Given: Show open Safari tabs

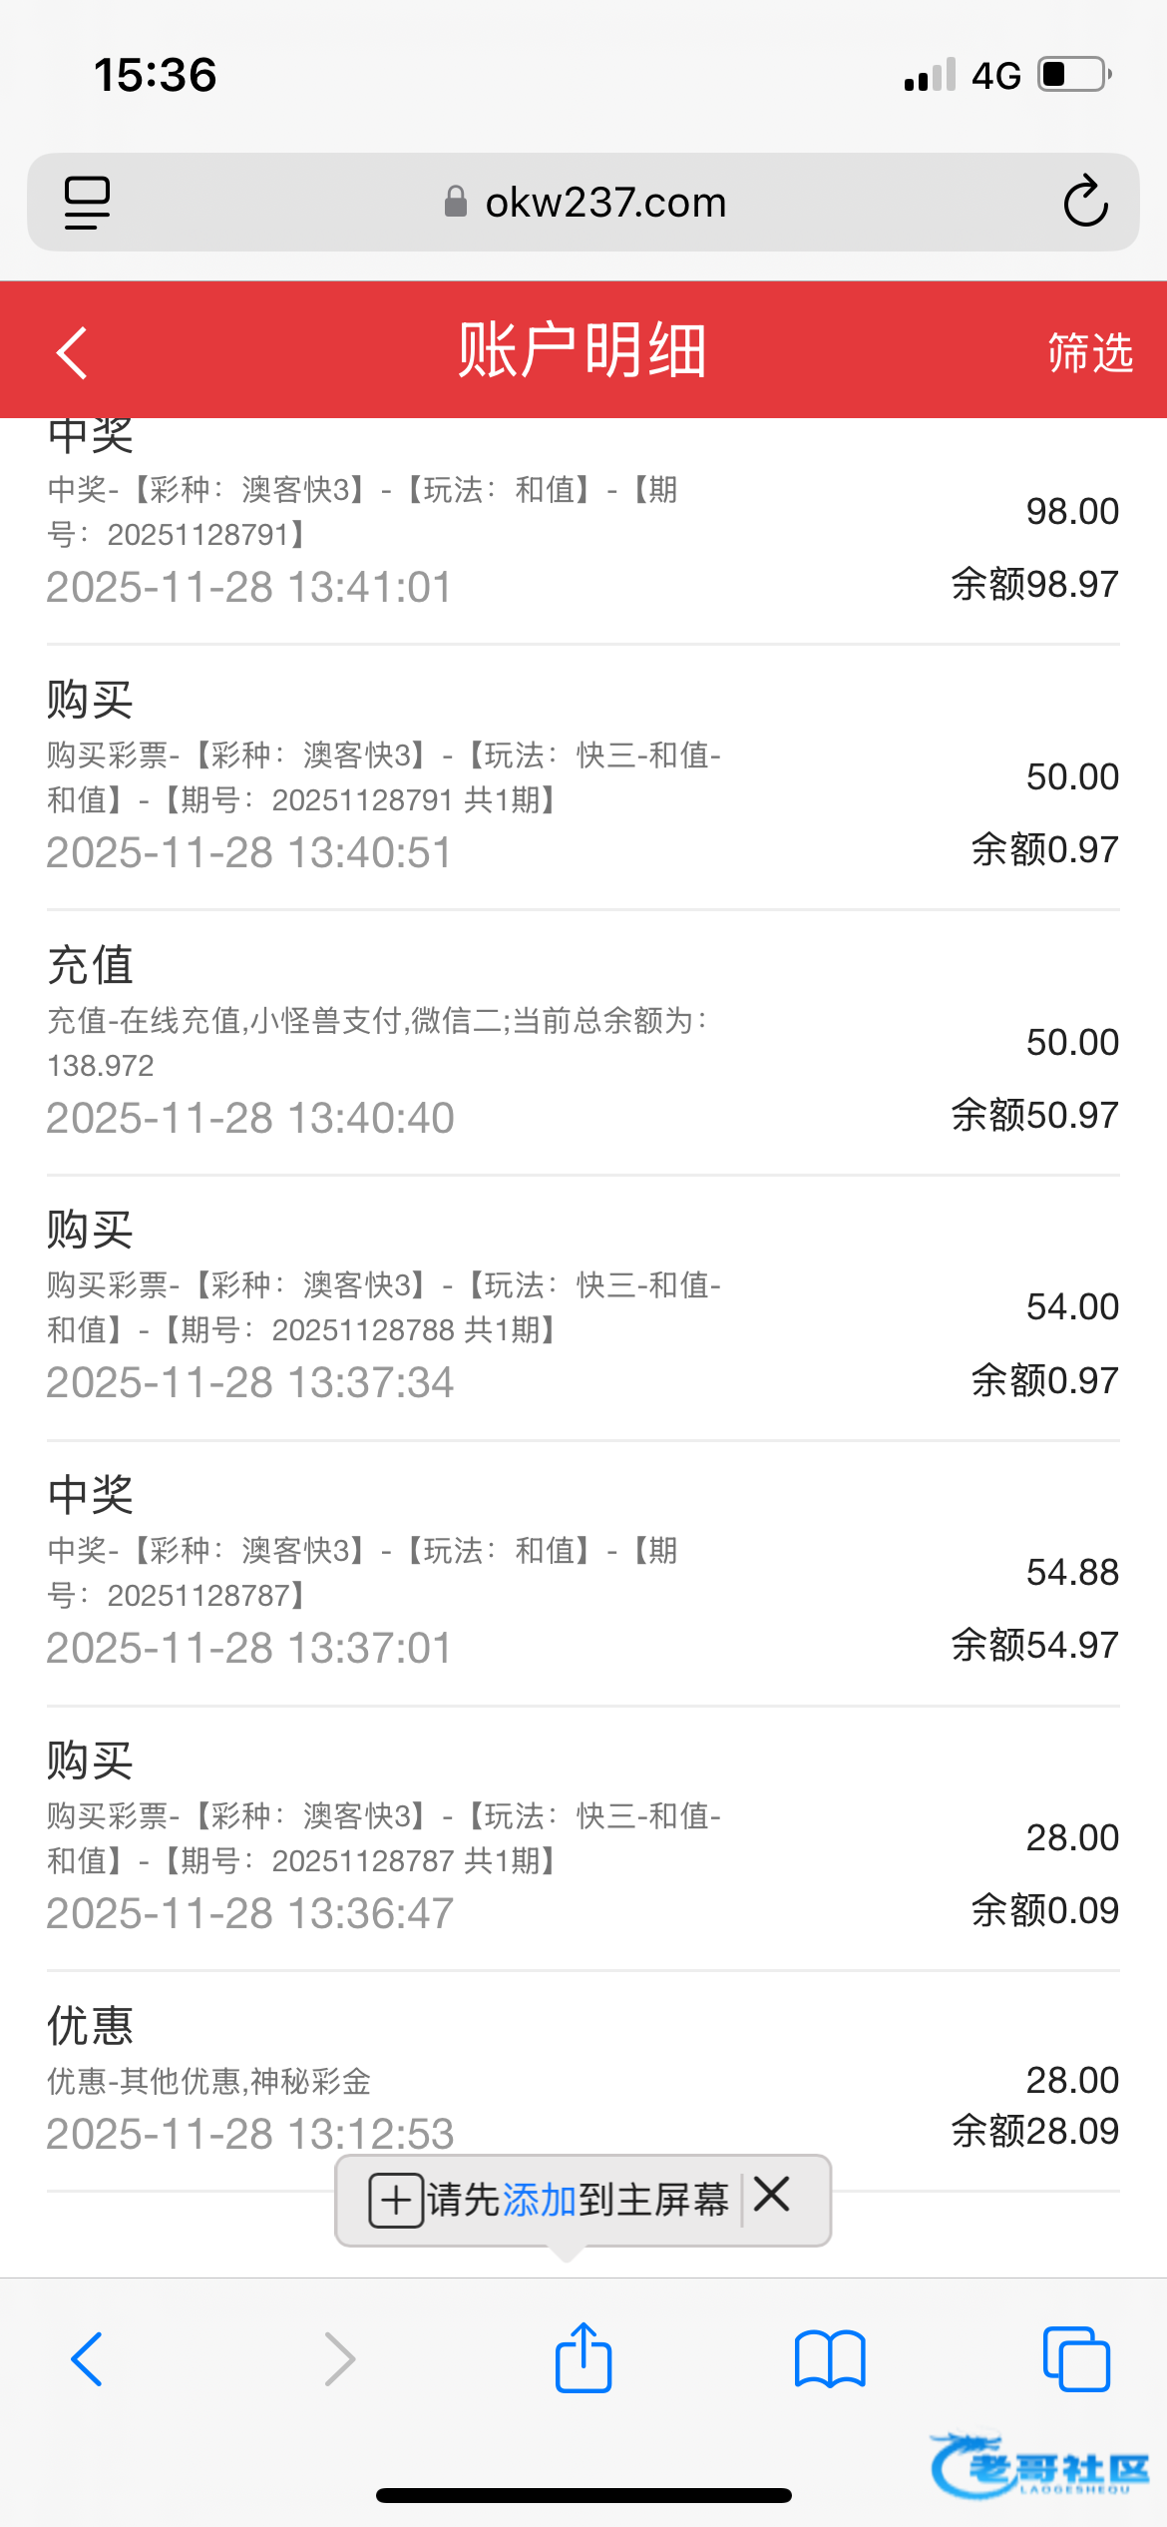Looking at the screenshot, I should tap(1075, 2359).
